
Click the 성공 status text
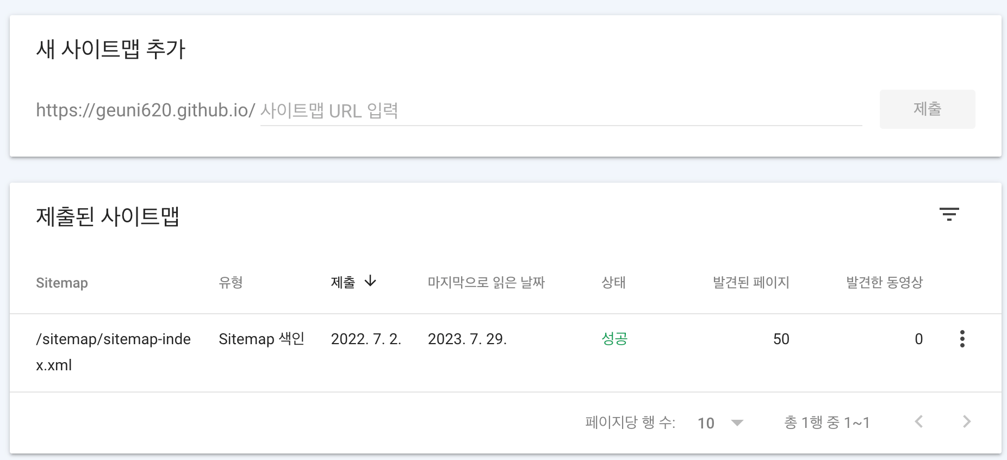[x=614, y=339]
